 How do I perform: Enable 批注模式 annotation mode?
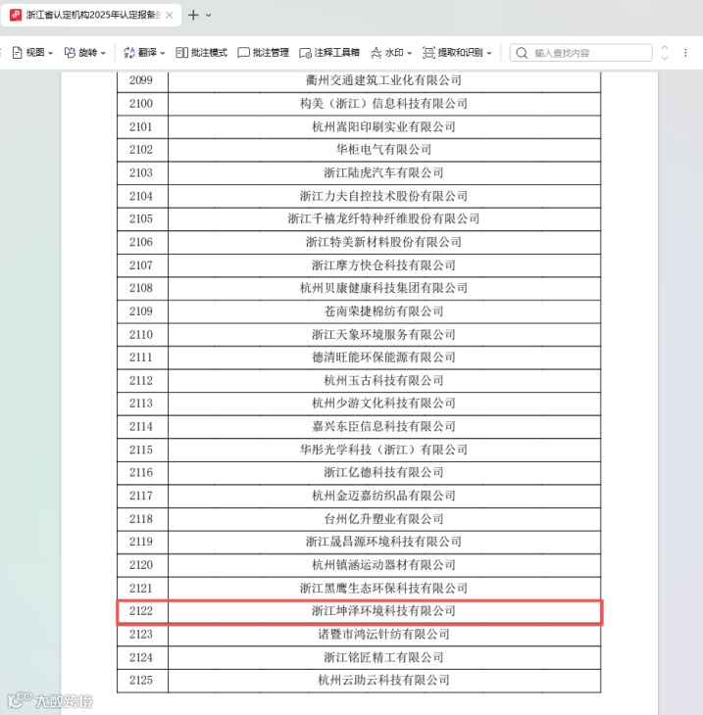[x=201, y=53]
